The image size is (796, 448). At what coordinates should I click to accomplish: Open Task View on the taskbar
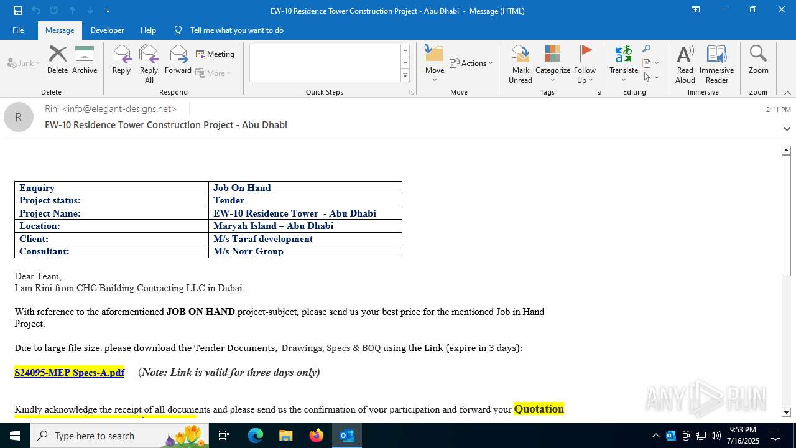click(x=224, y=436)
